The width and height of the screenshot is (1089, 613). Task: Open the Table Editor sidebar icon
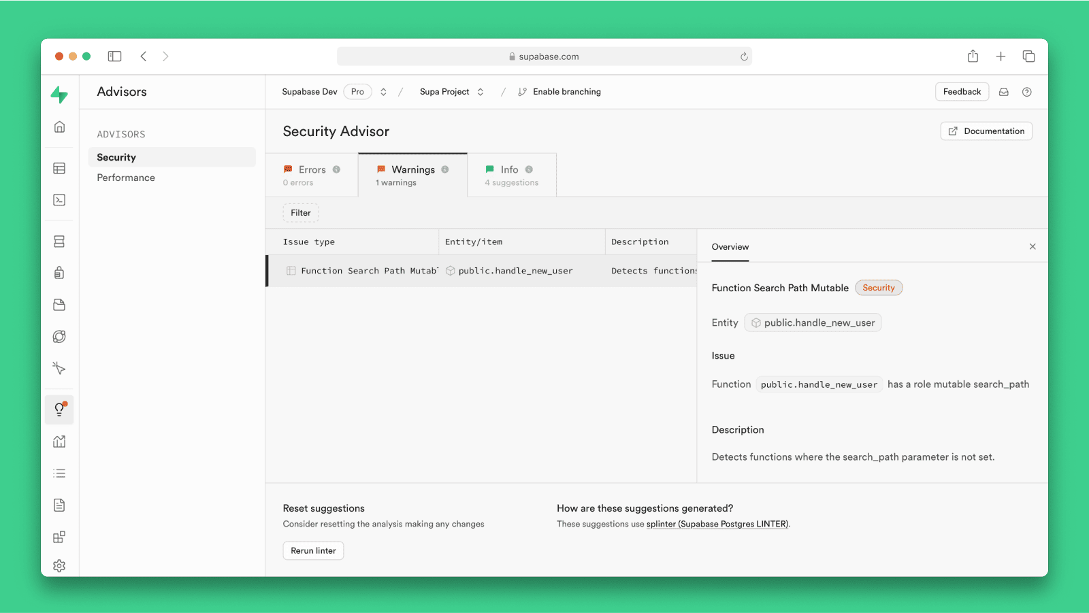click(59, 169)
